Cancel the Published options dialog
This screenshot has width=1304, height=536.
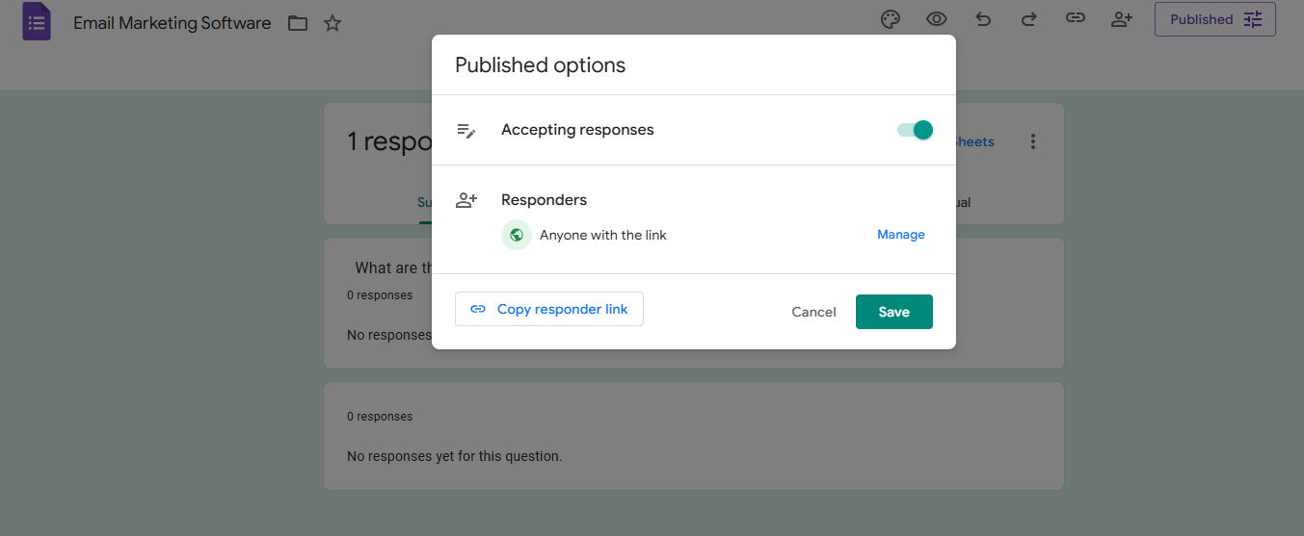click(813, 312)
